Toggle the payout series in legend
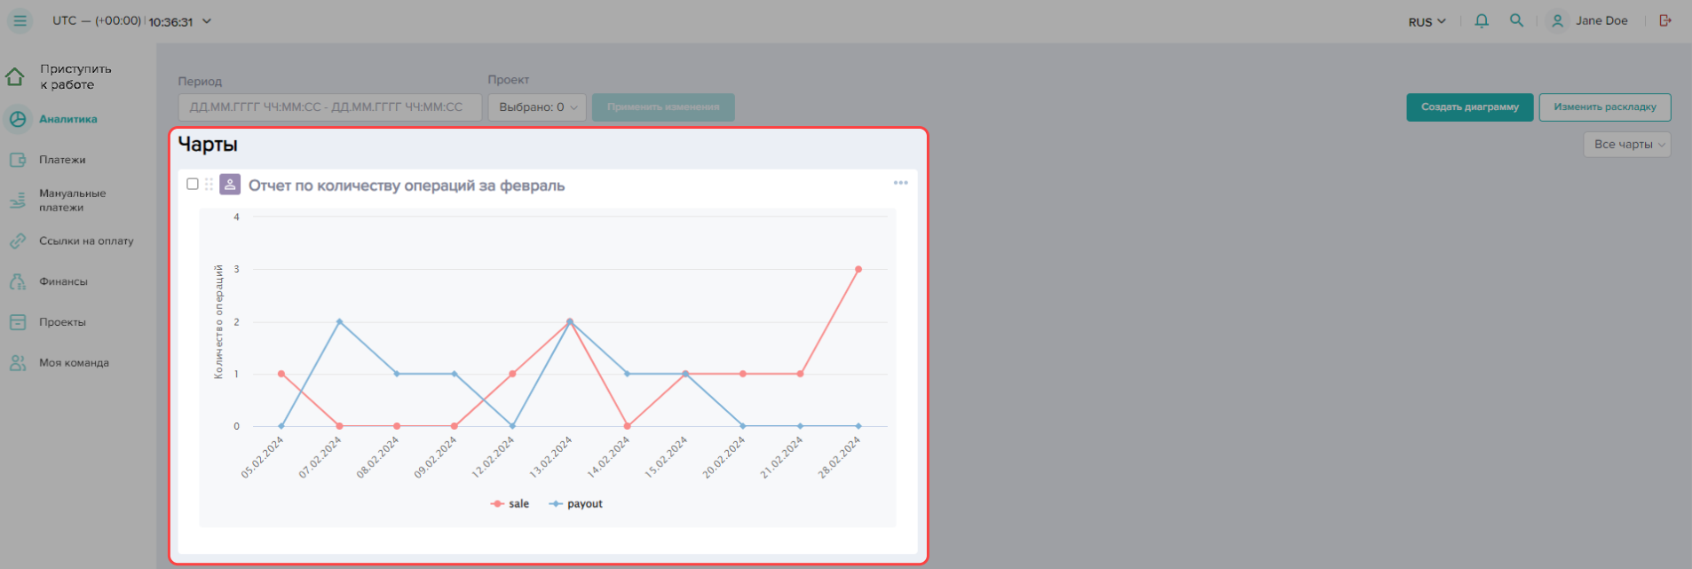1692x569 pixels. (576, 503)
